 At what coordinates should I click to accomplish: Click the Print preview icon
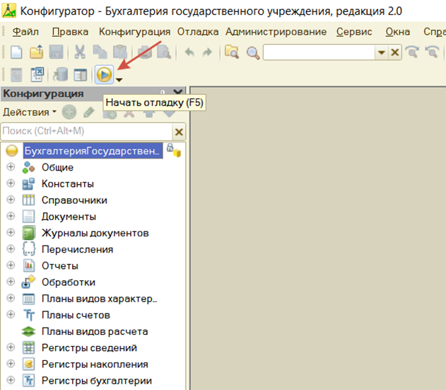tap(164, 52)
